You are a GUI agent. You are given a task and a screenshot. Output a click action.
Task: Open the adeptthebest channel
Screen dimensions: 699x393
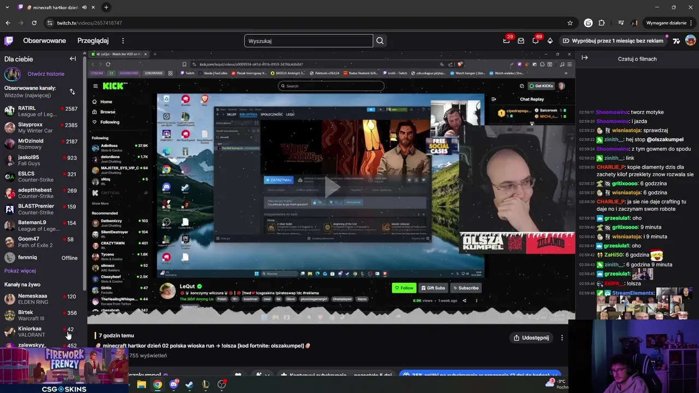pyautogui.click(x=41, y=193)
